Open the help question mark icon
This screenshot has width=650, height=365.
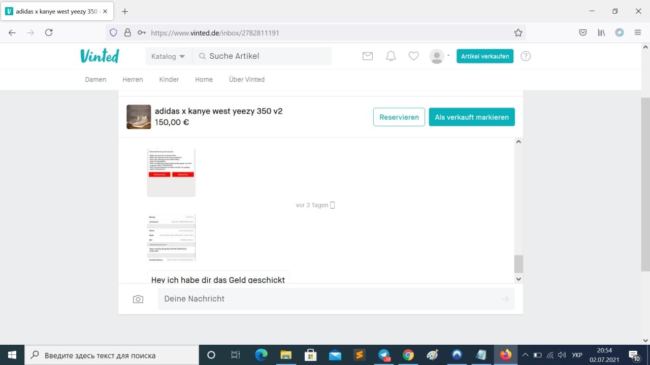(x=526, y=56)
